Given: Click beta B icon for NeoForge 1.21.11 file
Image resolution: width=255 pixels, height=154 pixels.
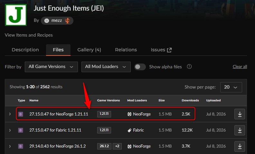Looking at the screenshot, I should pos(21,114).
